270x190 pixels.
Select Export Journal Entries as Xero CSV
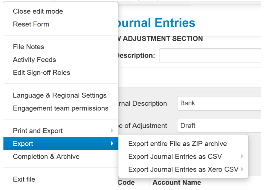(183, 169)
